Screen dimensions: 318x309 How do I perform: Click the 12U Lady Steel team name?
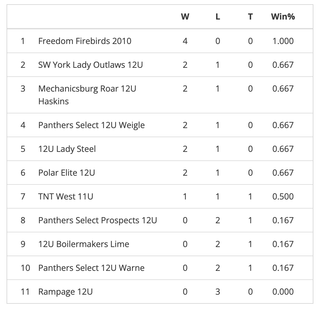tap(67, 149)
